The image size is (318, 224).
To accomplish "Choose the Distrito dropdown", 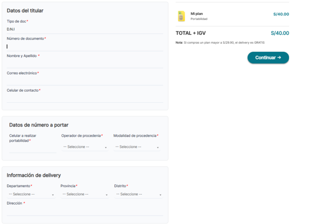I will [x=138, y=194].
